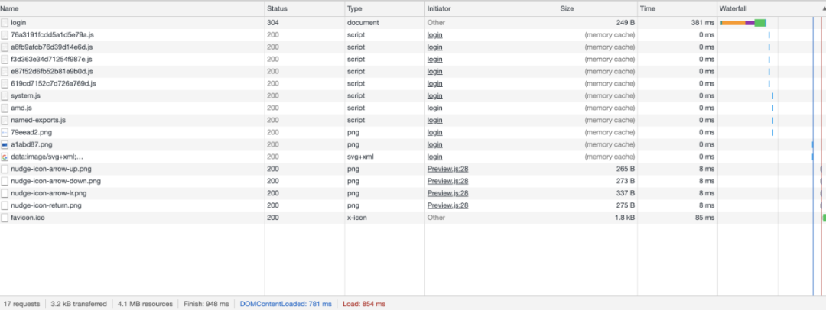This screenshot has height=310, width=826.
Task: Open Preview.js:28 initiator for nudge-icon-return.png
Action: point(447,205)
